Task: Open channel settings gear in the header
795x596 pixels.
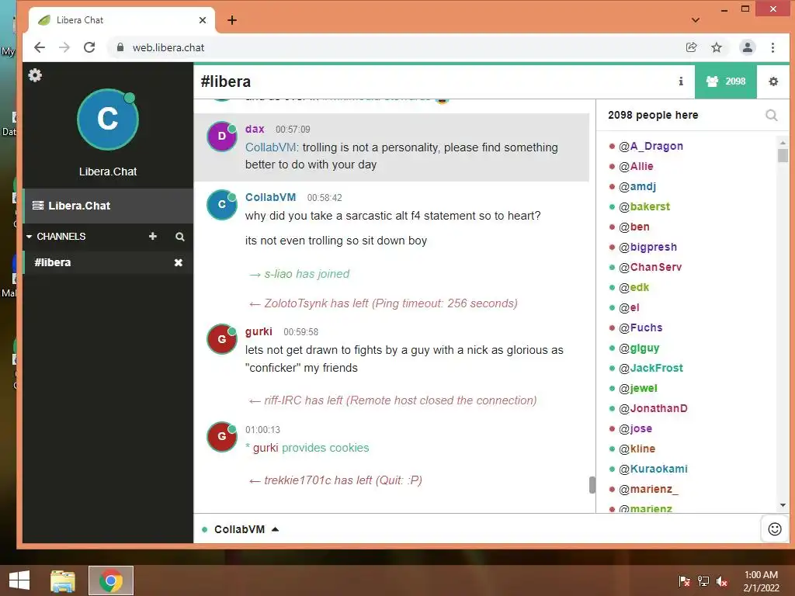Action: pos(773,81)
